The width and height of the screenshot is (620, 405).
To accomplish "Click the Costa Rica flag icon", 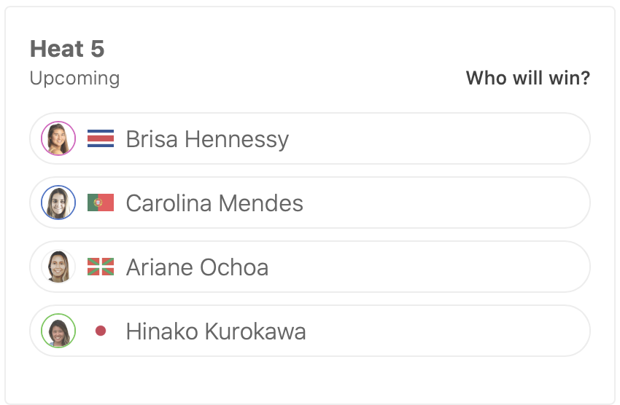I will point(101,138).
